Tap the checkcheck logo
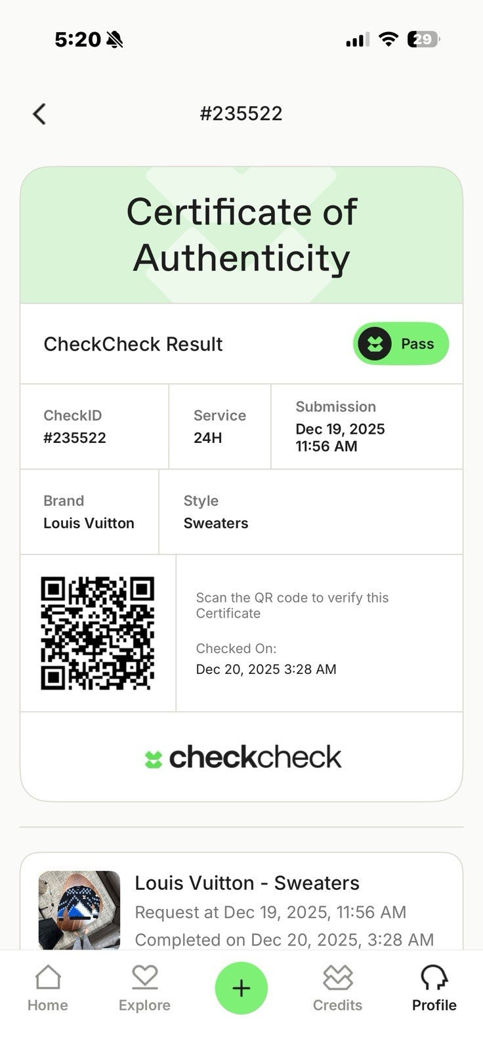Screen dimensions: 483x1050 [x=242, y=757]
